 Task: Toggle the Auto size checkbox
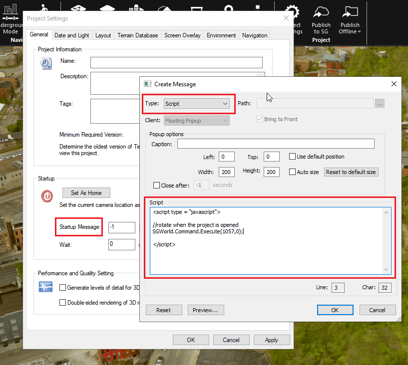(292, 172)
